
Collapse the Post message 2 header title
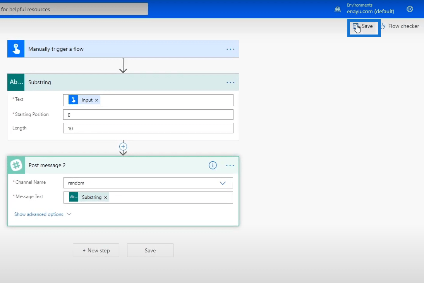(x=47, y=165)
